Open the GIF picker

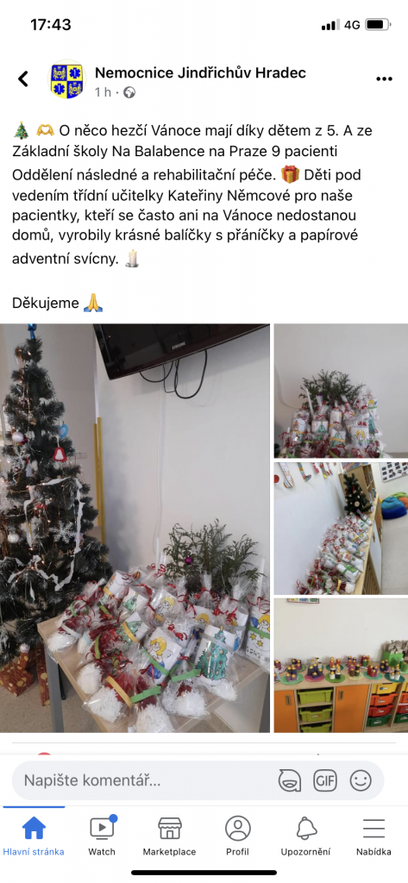click(x=324, y=780)
